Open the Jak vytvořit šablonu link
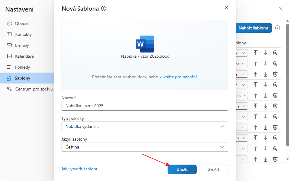The image size is (290, 181). pyautogui.click(x=80, y=169)
